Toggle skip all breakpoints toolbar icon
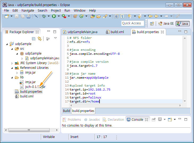The width and height of the screenshot is (194, 143). tap(36, 16)
